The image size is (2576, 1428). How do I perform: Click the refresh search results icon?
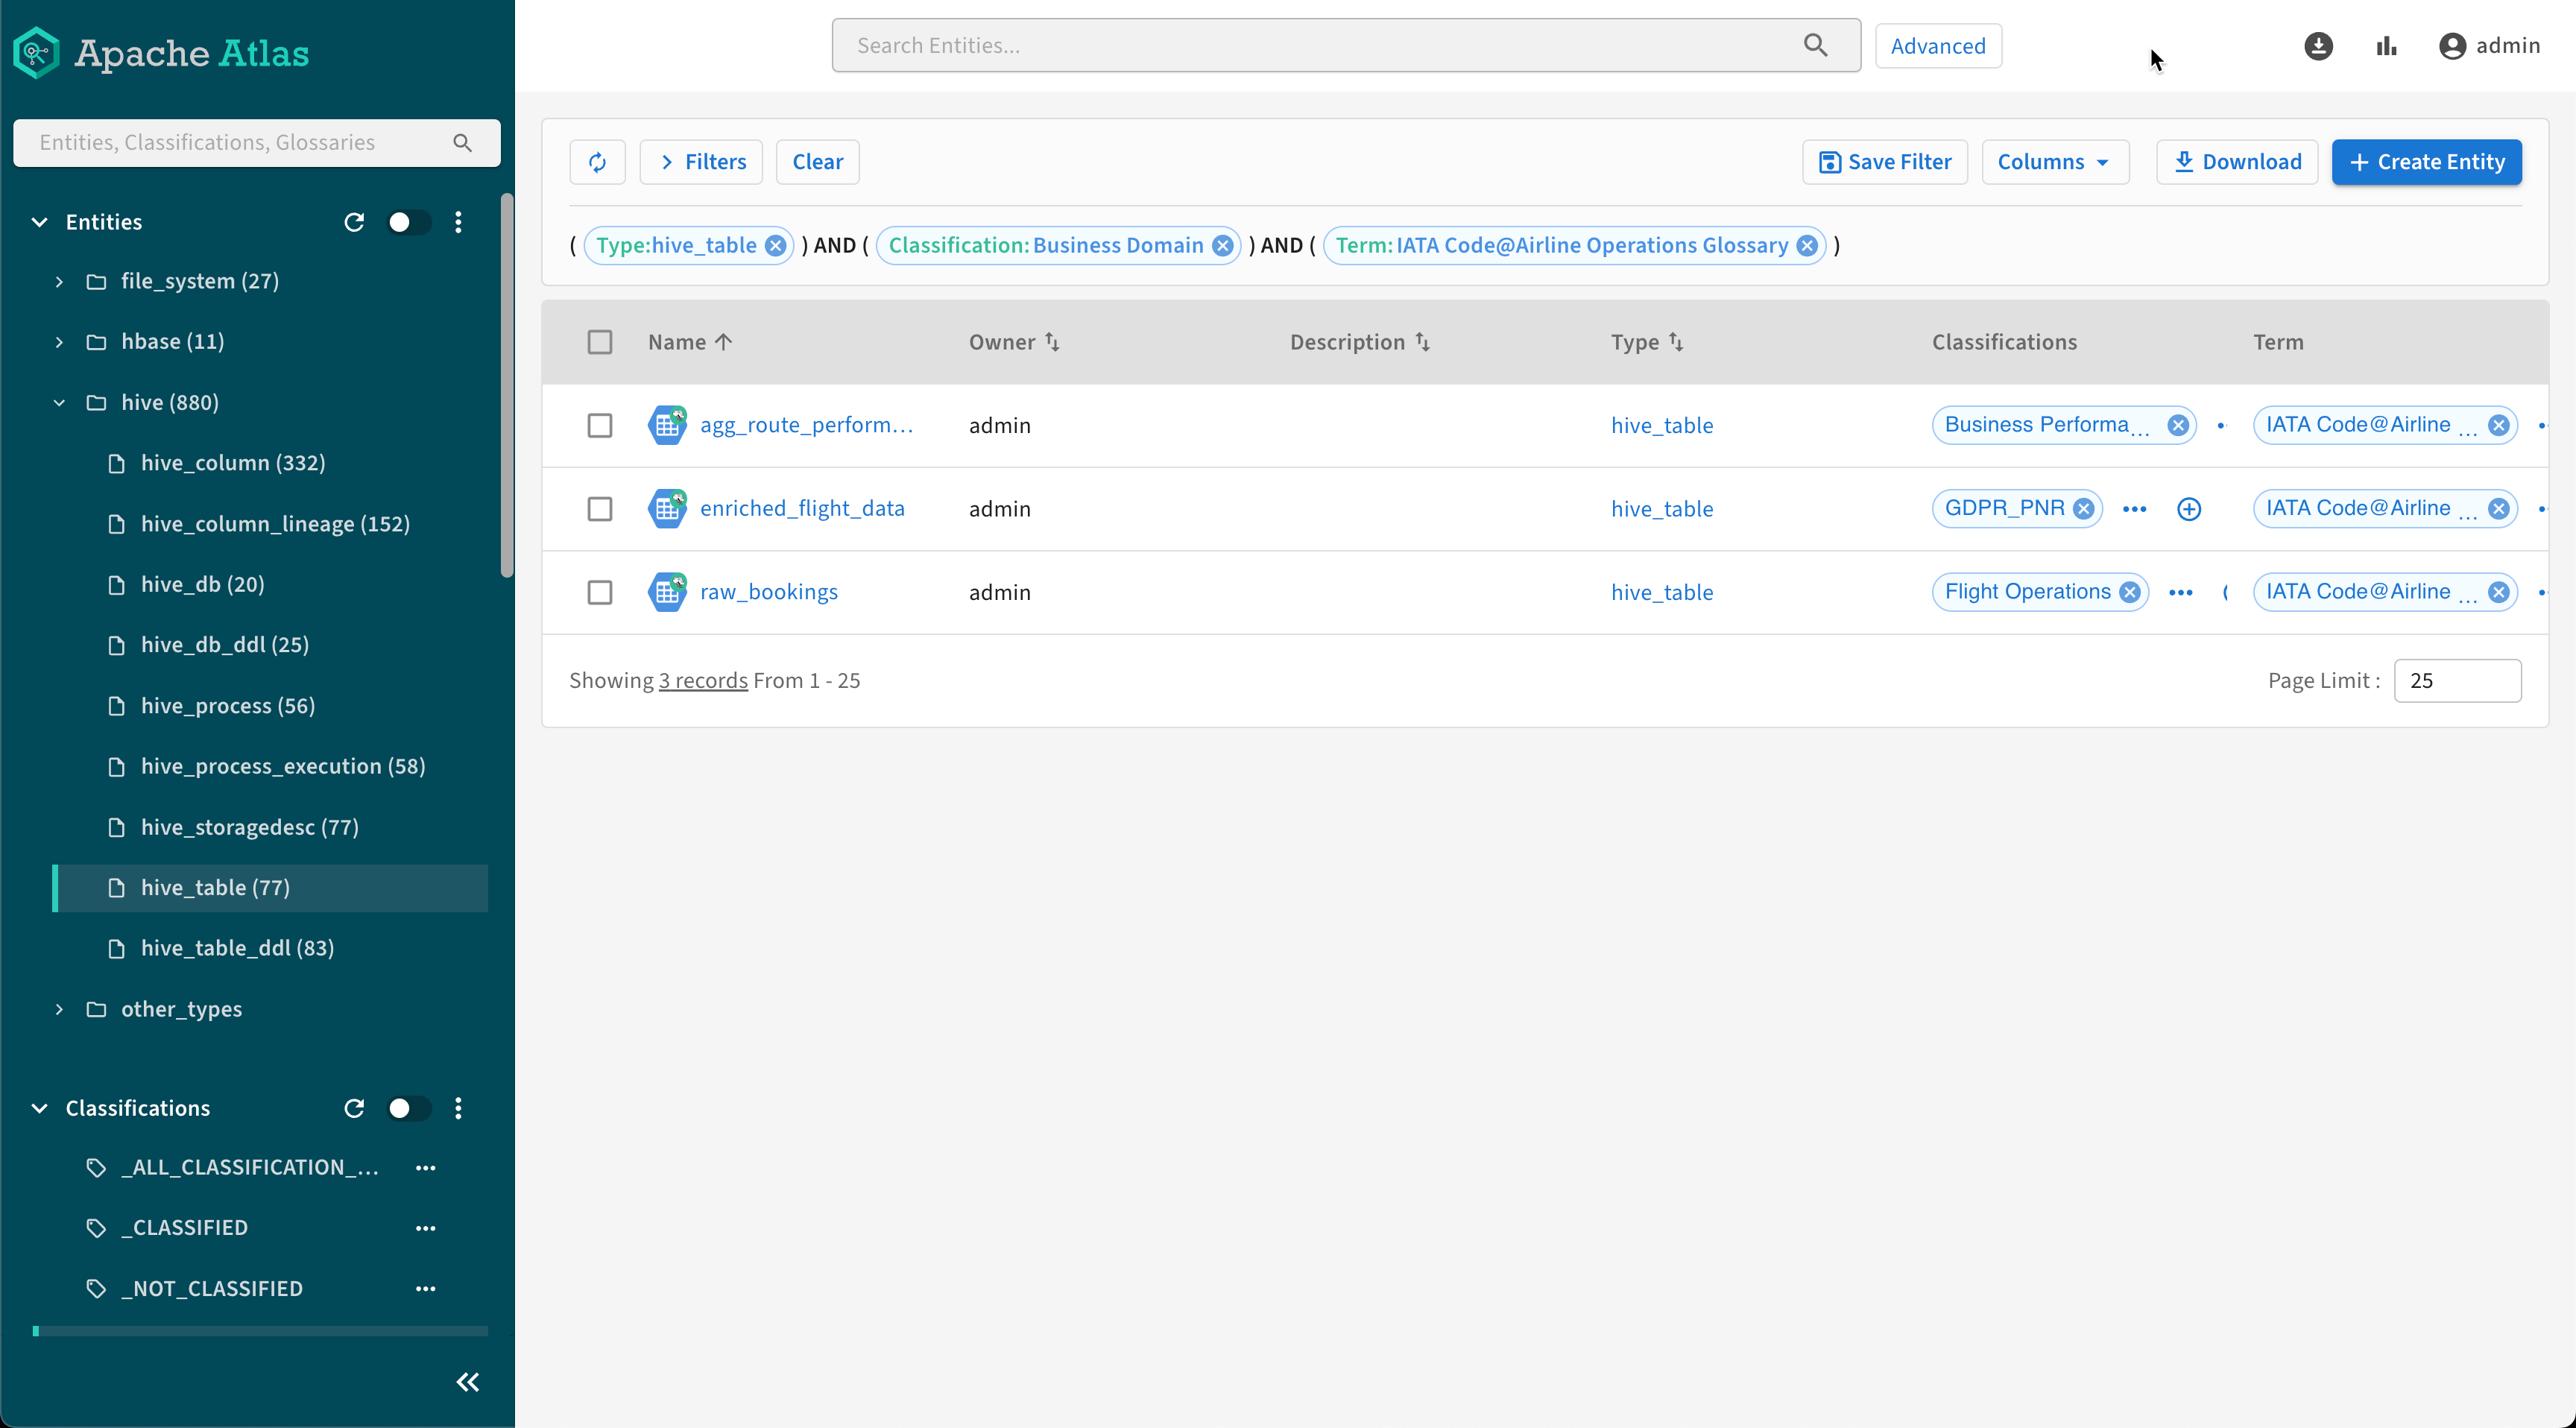(x=597, y=162)
